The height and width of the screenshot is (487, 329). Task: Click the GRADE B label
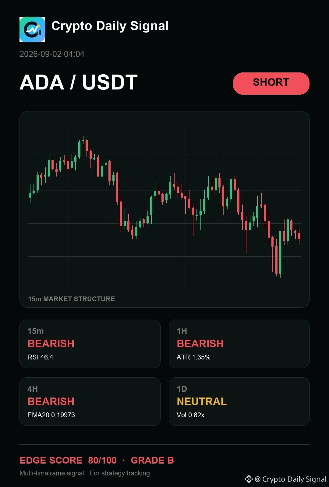click(152, 460)
